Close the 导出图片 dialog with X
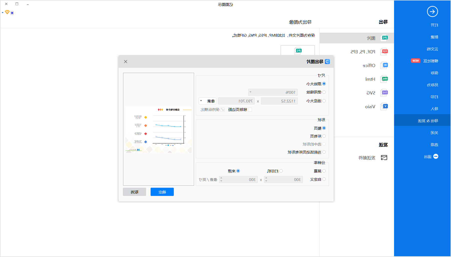This screenshot has width=451, height=257. point(126,62)
